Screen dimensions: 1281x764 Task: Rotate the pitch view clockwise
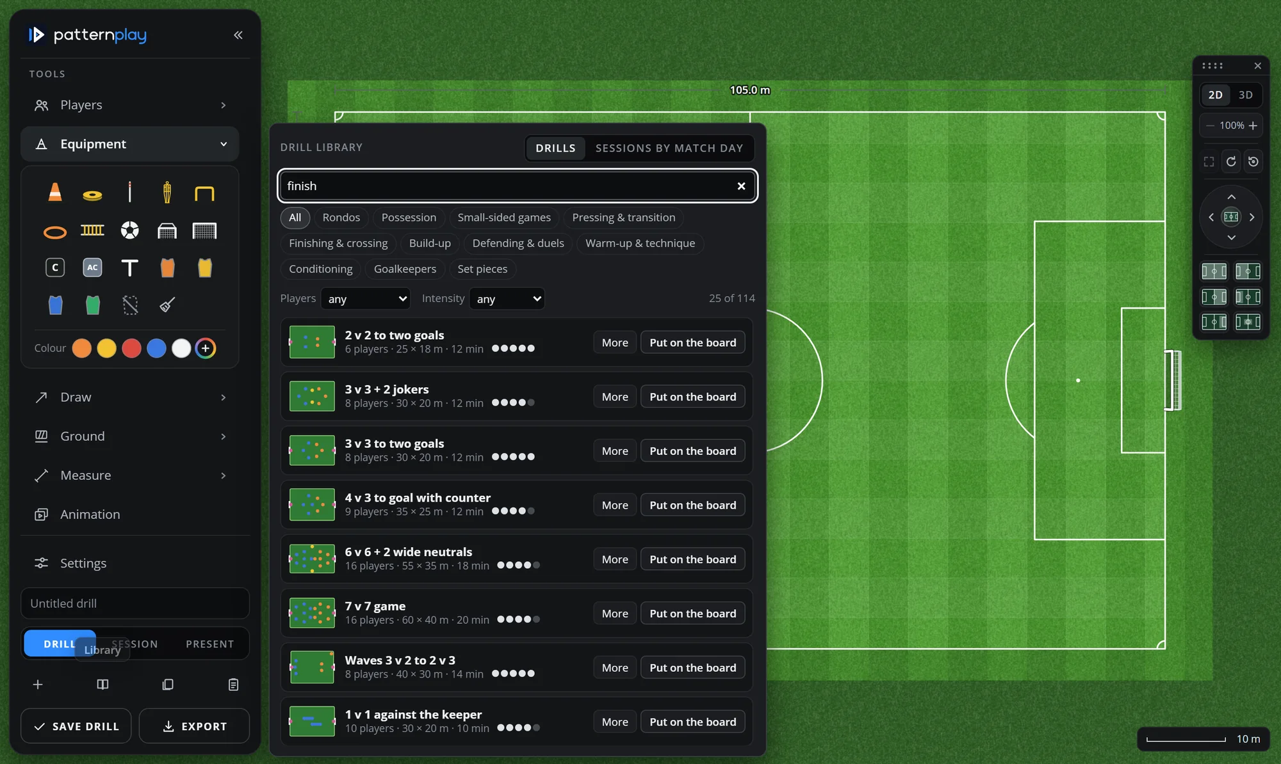tap(1231, 161)
